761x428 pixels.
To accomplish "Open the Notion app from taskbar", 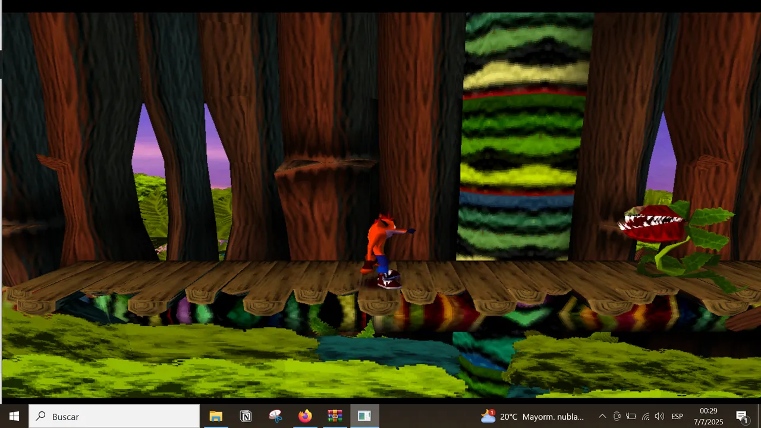I will pyautogui.click(x=246, y=416).
